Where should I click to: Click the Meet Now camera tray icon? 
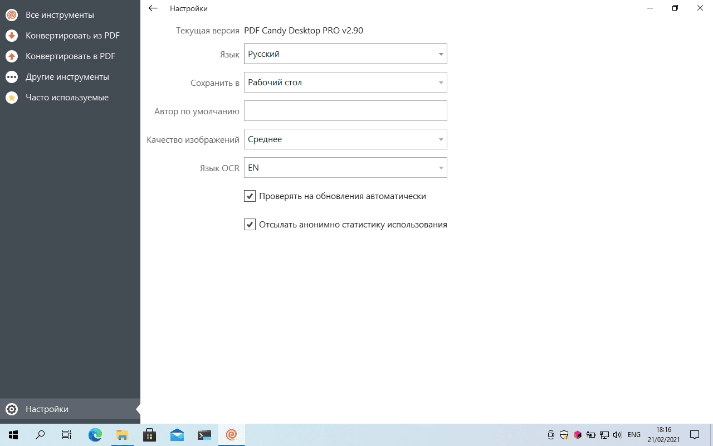coord(551,435)
